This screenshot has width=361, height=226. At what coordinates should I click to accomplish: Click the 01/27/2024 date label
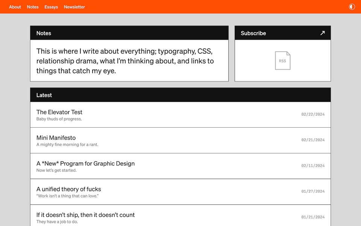[313, 191]
